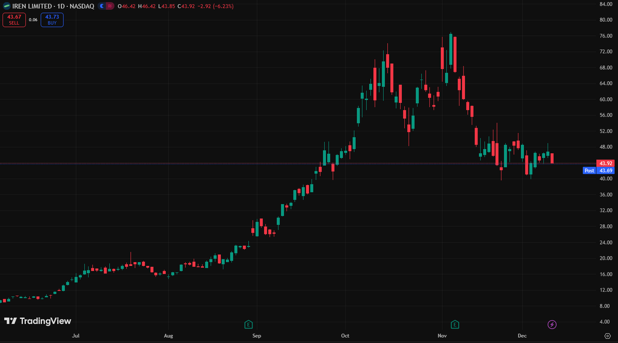Click the 20.00 price axis label

[605, 258]
